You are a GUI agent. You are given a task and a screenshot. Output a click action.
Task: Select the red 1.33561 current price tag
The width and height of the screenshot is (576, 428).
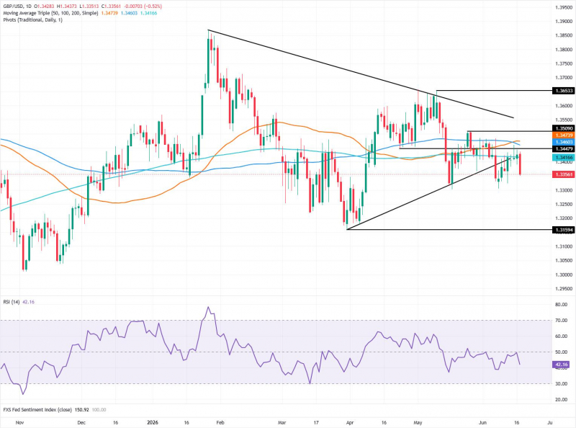click(564, 174)
